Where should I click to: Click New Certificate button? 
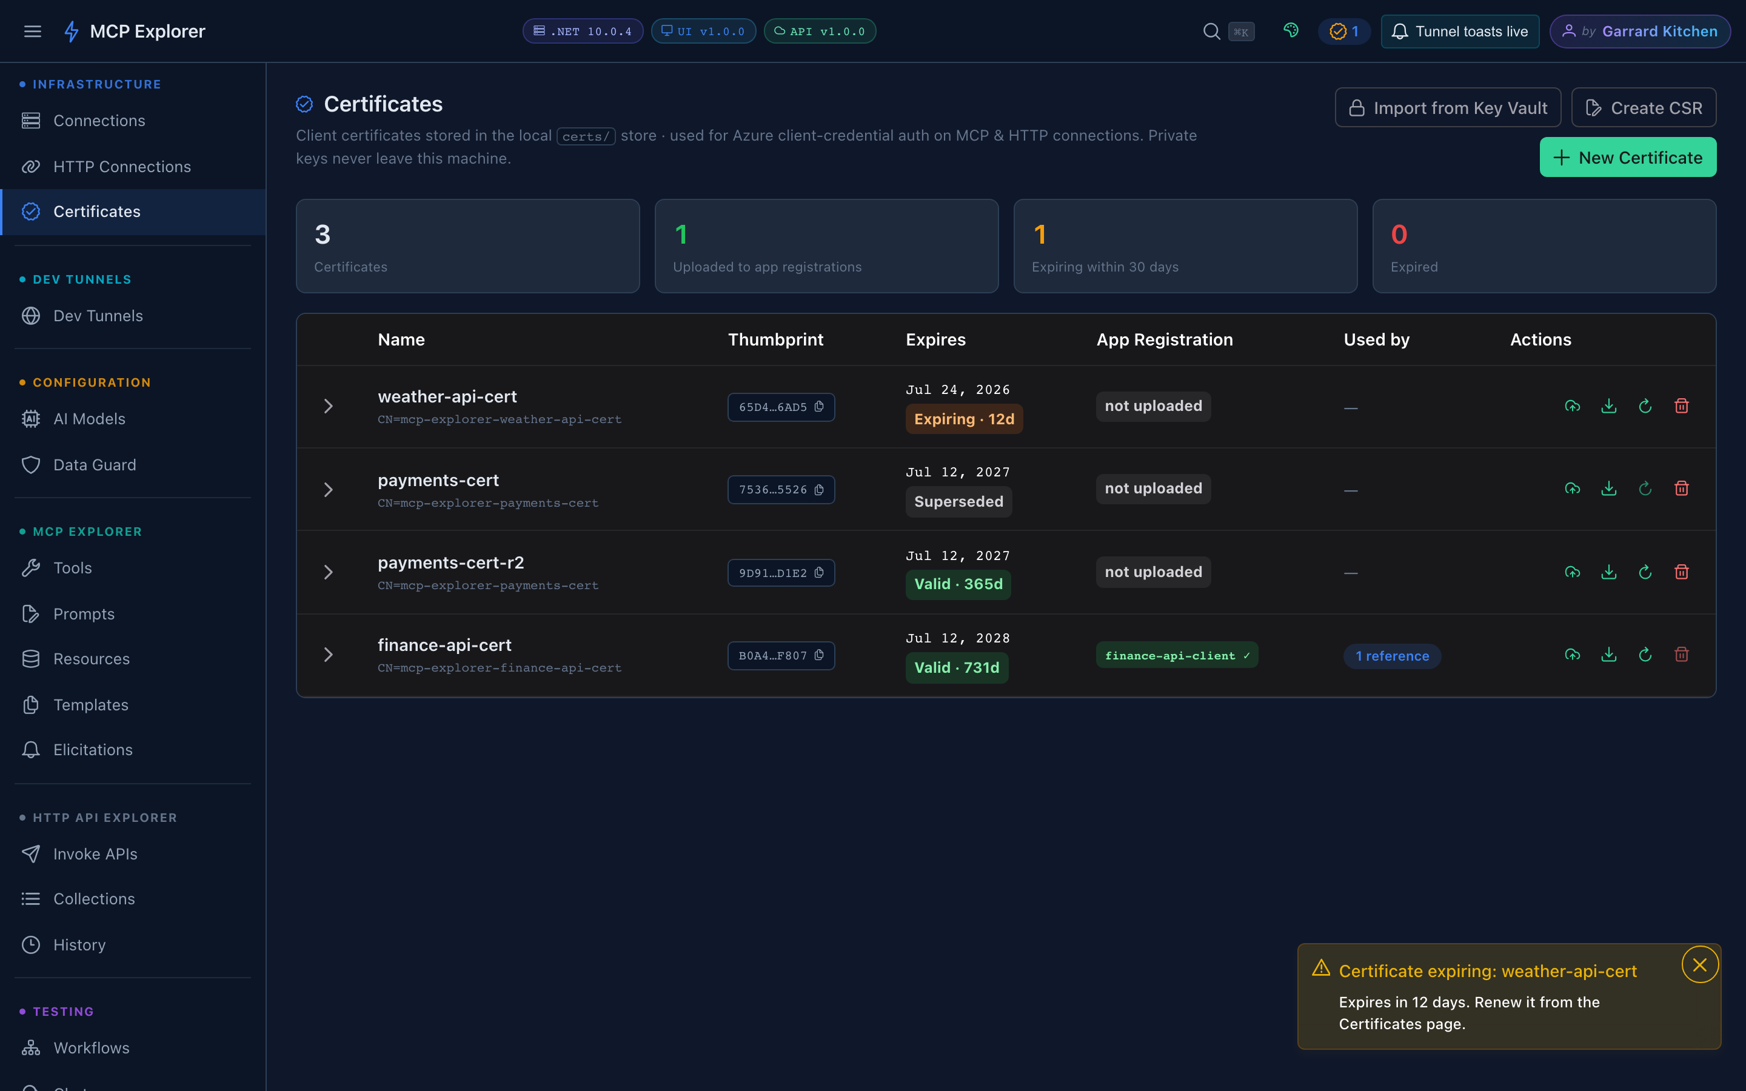tap(1628, 158)
